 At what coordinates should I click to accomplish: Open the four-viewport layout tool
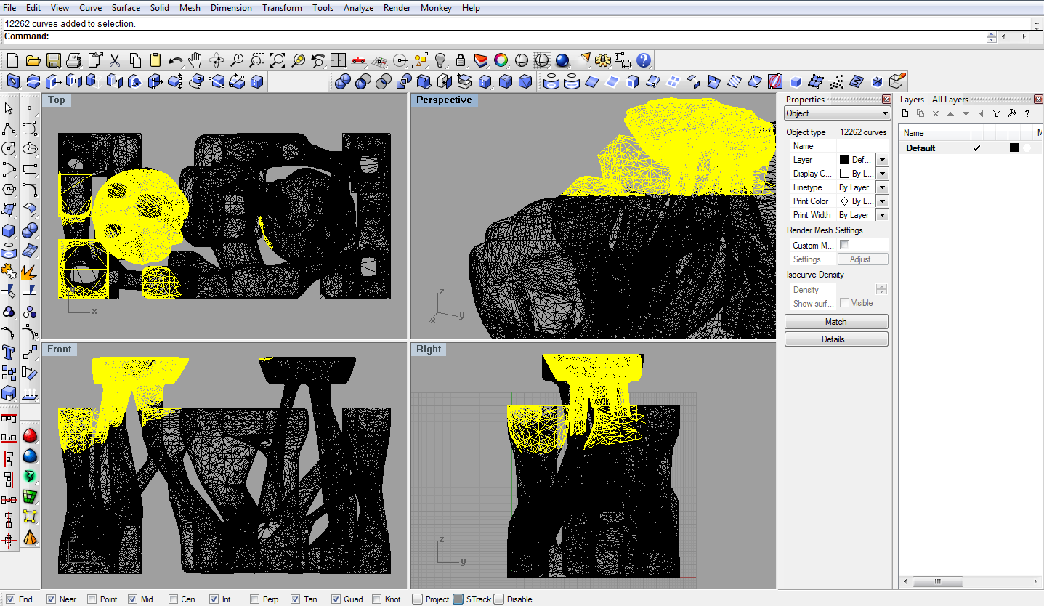coord(338,60)
